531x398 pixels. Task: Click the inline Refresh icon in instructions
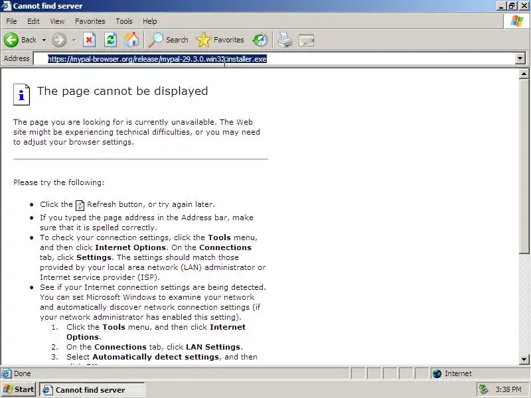tap(80, 205)
